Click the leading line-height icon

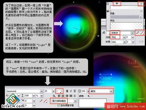(x=22, y=96)
